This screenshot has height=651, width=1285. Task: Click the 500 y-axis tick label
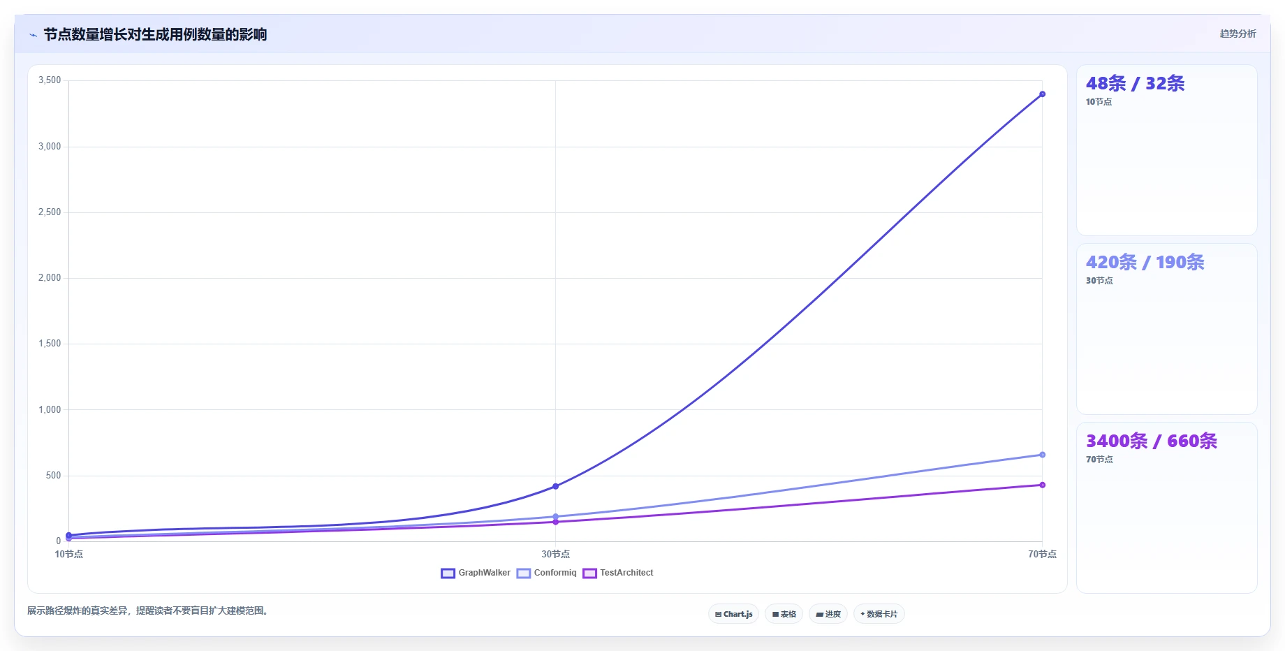(53, 476)
